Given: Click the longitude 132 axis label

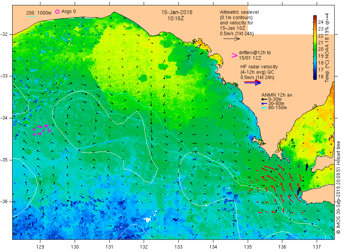Looking at the screenshot, I should (x=144, y=247).
